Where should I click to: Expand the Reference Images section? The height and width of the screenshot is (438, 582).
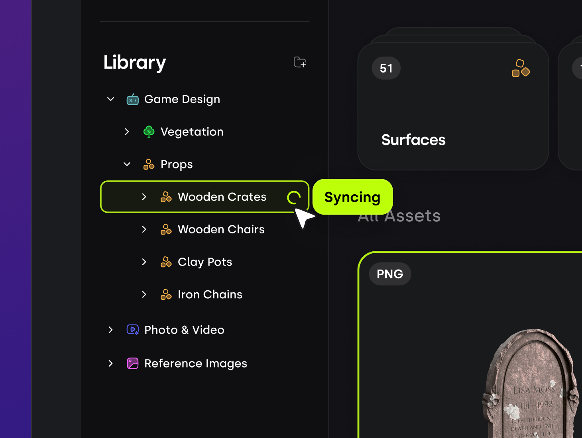tap(110, 363)
